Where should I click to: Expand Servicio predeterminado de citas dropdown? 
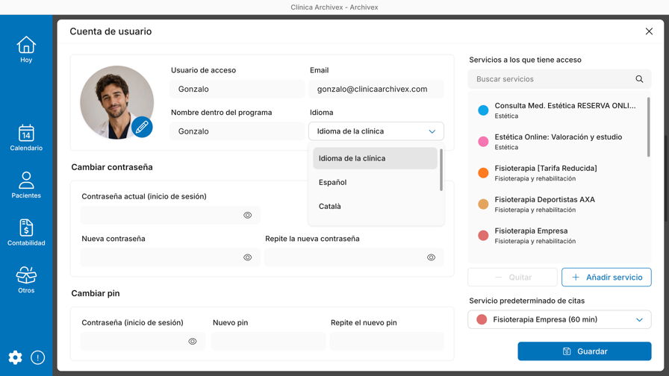tap(639, 320)
